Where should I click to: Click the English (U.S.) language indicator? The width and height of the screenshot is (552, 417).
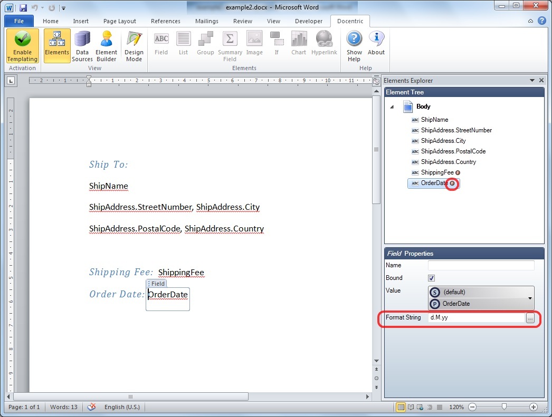click(x=122, y=407)
